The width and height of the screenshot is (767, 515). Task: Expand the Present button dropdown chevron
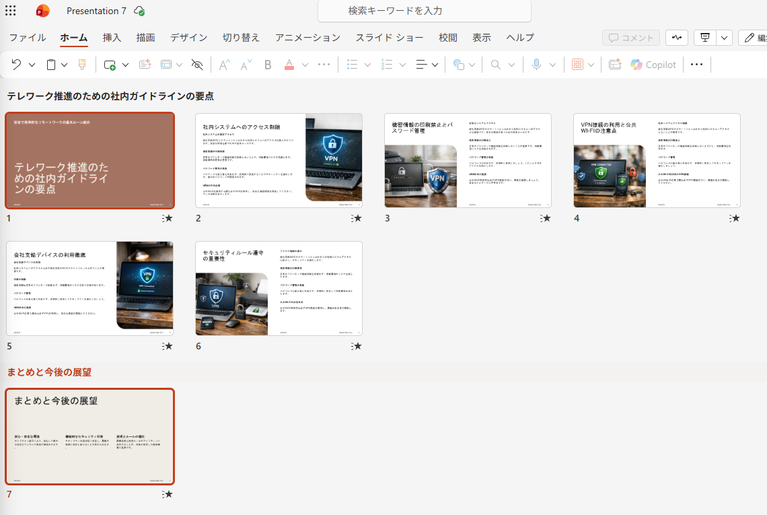(x=724, y=38)
